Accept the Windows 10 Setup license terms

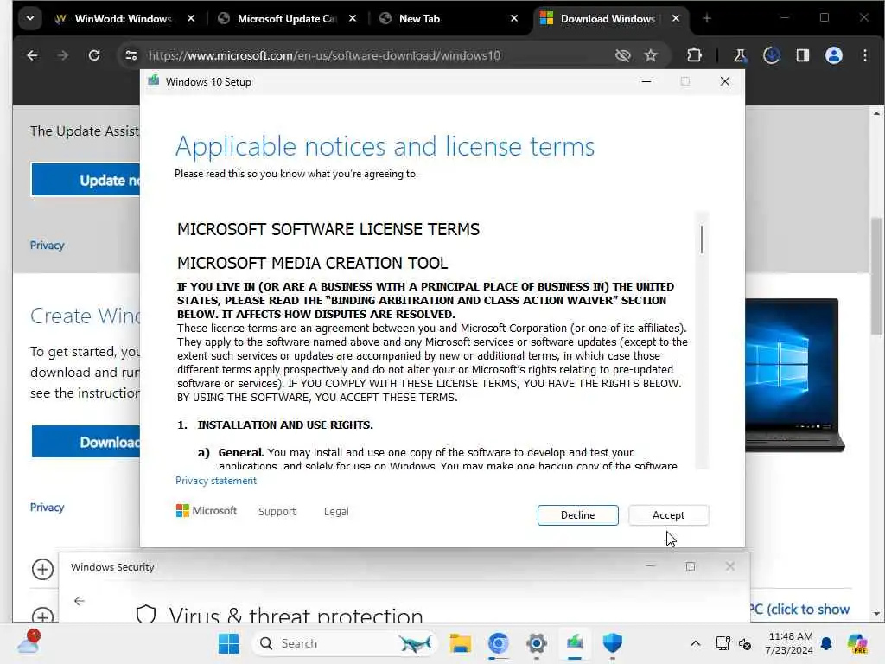[668, 515]
